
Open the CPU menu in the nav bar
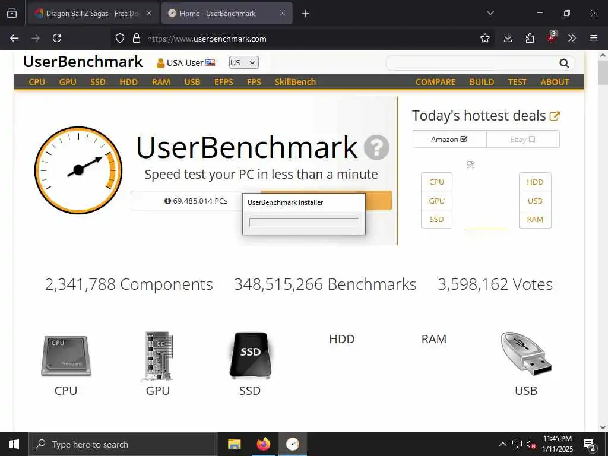[x=37, y=82]
